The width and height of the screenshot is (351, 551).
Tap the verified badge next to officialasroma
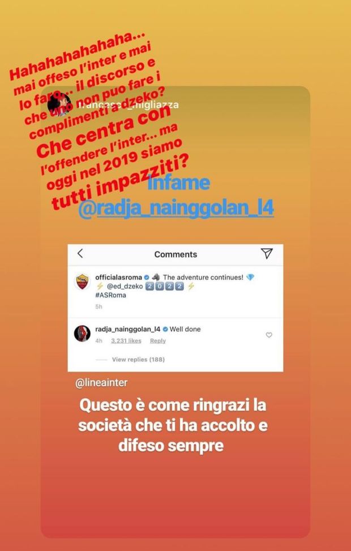coord(147,277)
